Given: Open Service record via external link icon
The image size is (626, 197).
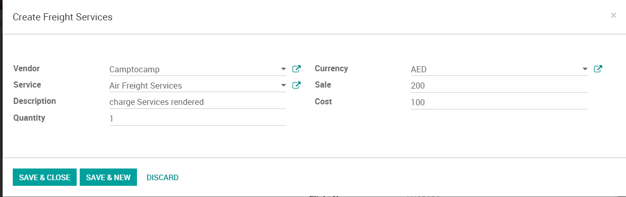Looking at the screenshot, I should 296,85.
